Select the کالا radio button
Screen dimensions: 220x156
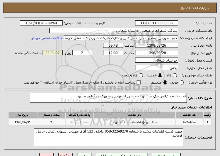pyautogui.click(x=175, y=75)
